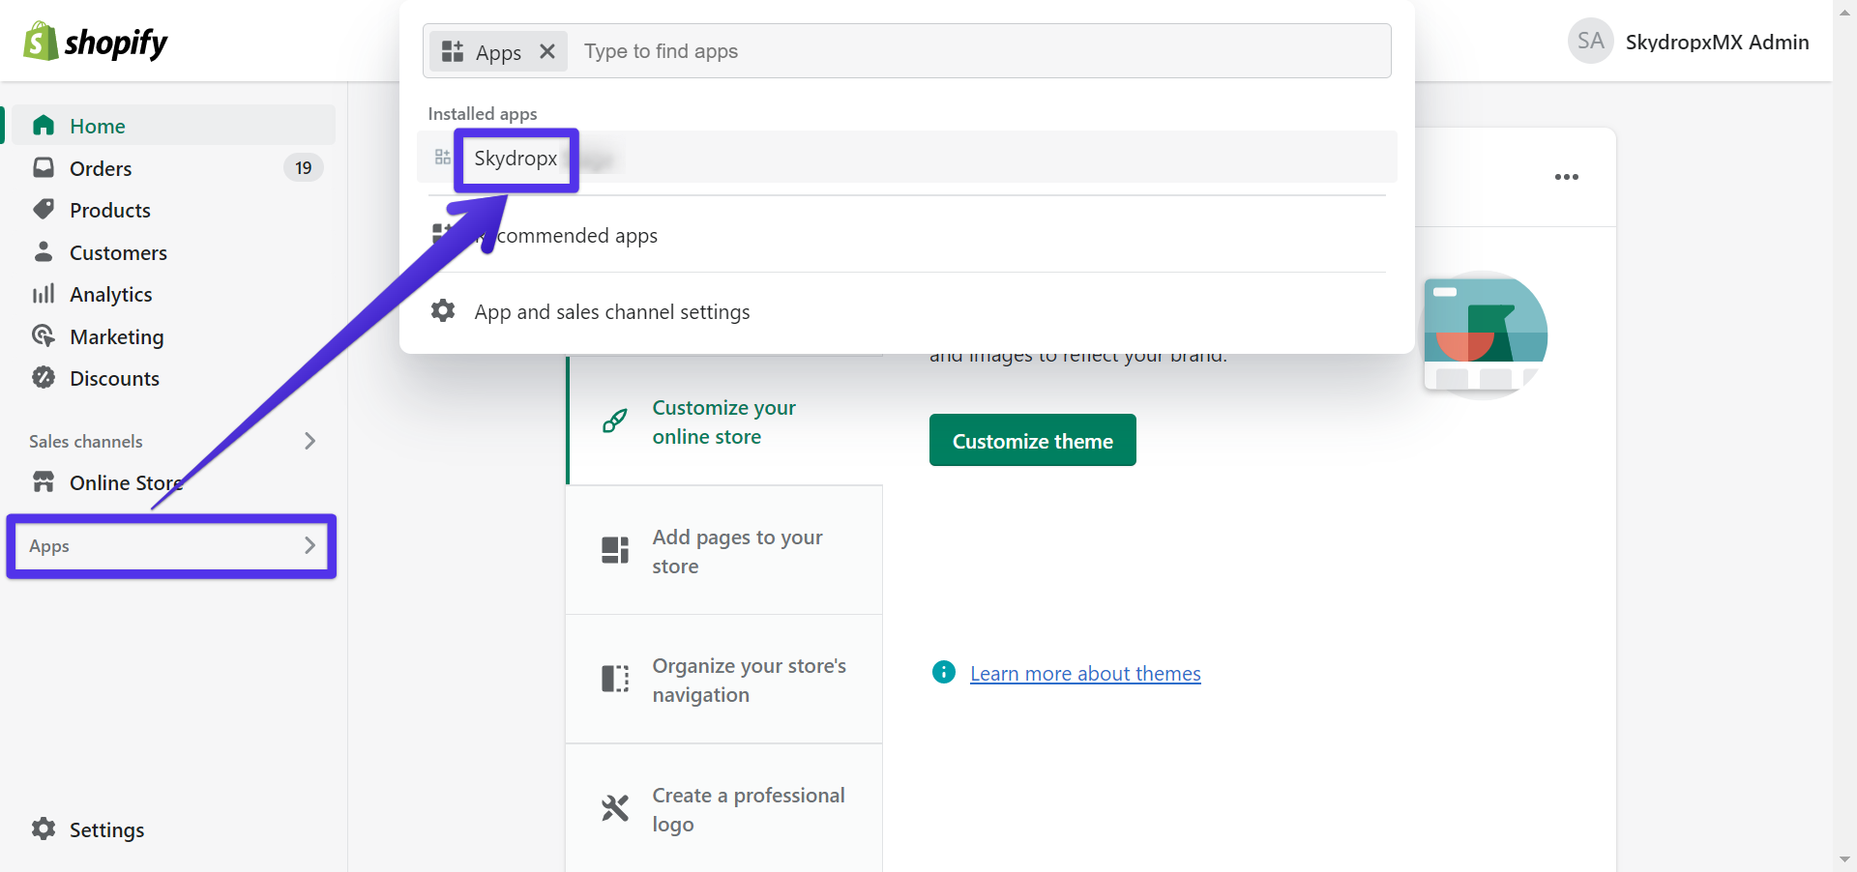The width and height of the screenshot is (1857, 872).
Task: Click the scrollbar up arrow
Action: click(x=1844, y=11)
